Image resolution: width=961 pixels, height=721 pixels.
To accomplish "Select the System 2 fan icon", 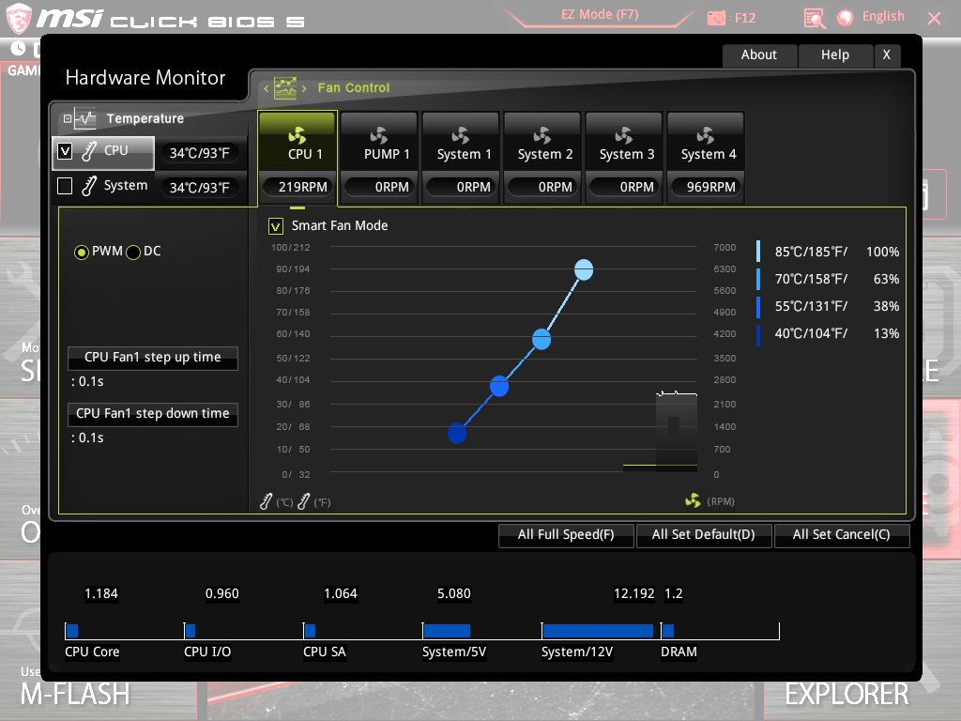I will coord(542,135).
